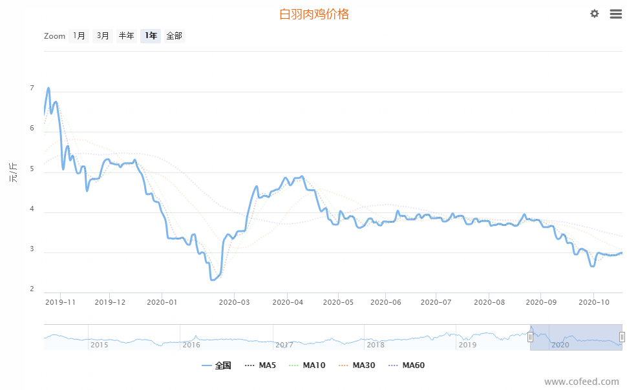627x390 pixels.
Task: Click the 2020-05 x-axis label
Action: click(338, 302)
